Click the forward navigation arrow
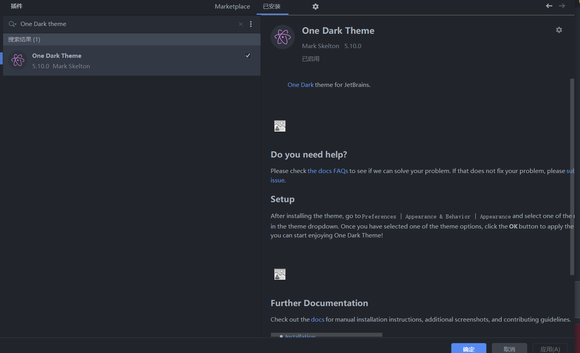This screenshot has width=580, height=353. [562, 6]
